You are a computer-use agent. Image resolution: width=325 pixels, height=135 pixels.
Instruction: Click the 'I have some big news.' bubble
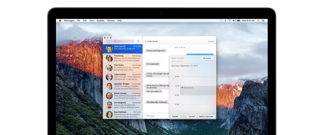point(156,50)
